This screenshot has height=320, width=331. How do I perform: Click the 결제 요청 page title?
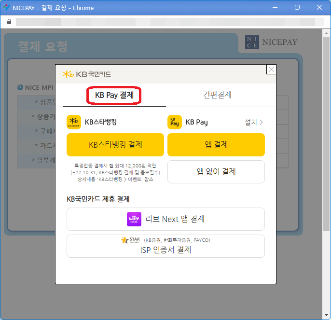[43, 46]
